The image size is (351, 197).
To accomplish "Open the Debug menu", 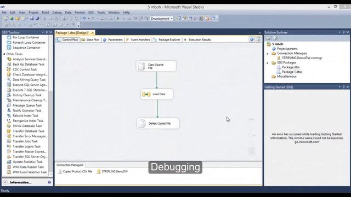I will point(57,13).
